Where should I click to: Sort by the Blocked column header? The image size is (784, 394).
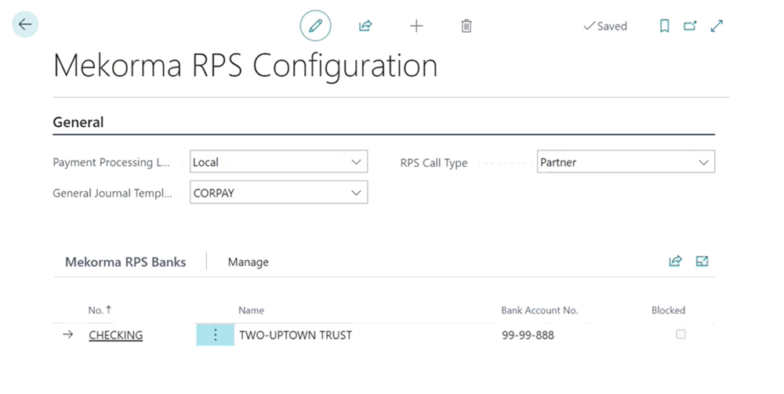click(668, 310)
